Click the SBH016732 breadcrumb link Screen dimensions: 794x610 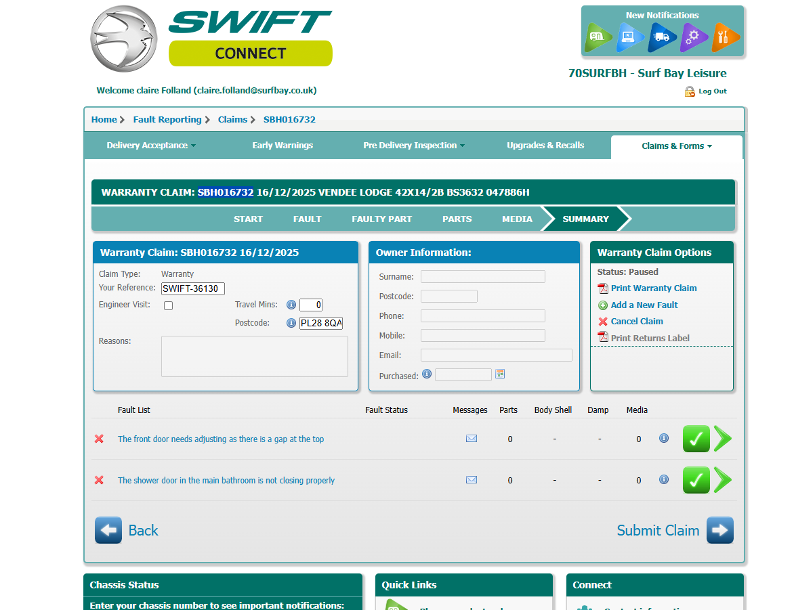click(x=289, y=119)
